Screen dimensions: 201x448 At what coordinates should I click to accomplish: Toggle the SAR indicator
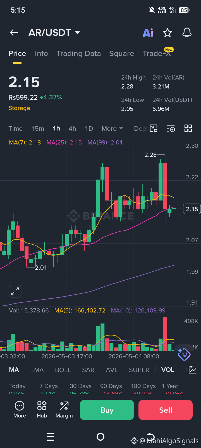[88, 370]
